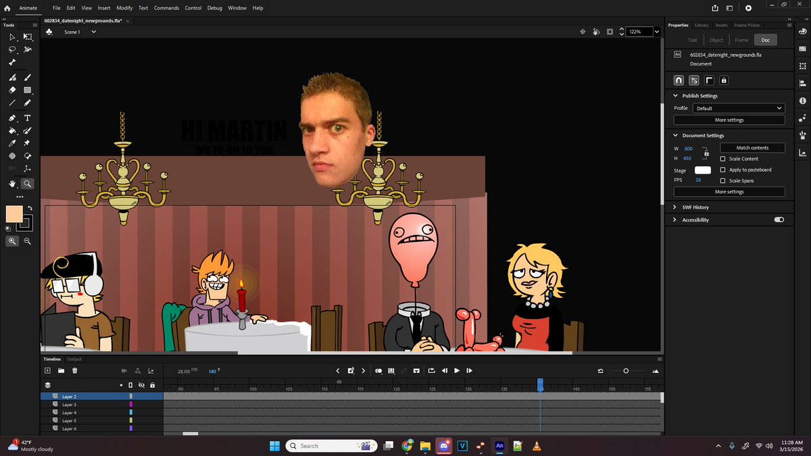811x456 pixels.
Task: Select the Free Transform tool
Action: coord(28,36)
